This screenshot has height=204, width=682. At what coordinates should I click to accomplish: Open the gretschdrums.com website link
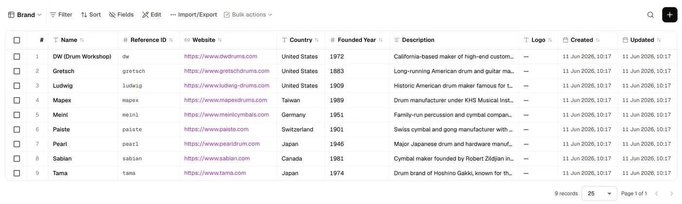(x=227, y=71)
